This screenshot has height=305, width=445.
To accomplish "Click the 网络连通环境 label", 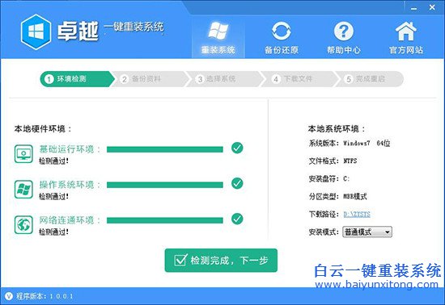I will (70, 220).
